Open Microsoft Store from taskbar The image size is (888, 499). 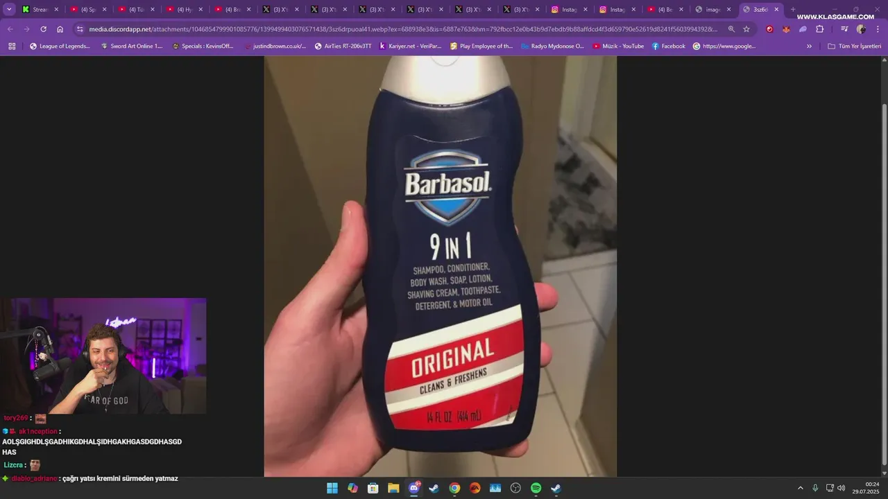tap(373, 488)
